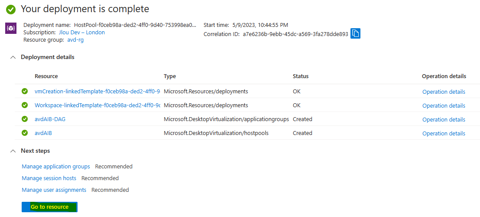Open the Workspace-linkedTemplate resource link
The height and width of the screenshot is (217, 480).
pyautogui.click(x=97, y=105)
